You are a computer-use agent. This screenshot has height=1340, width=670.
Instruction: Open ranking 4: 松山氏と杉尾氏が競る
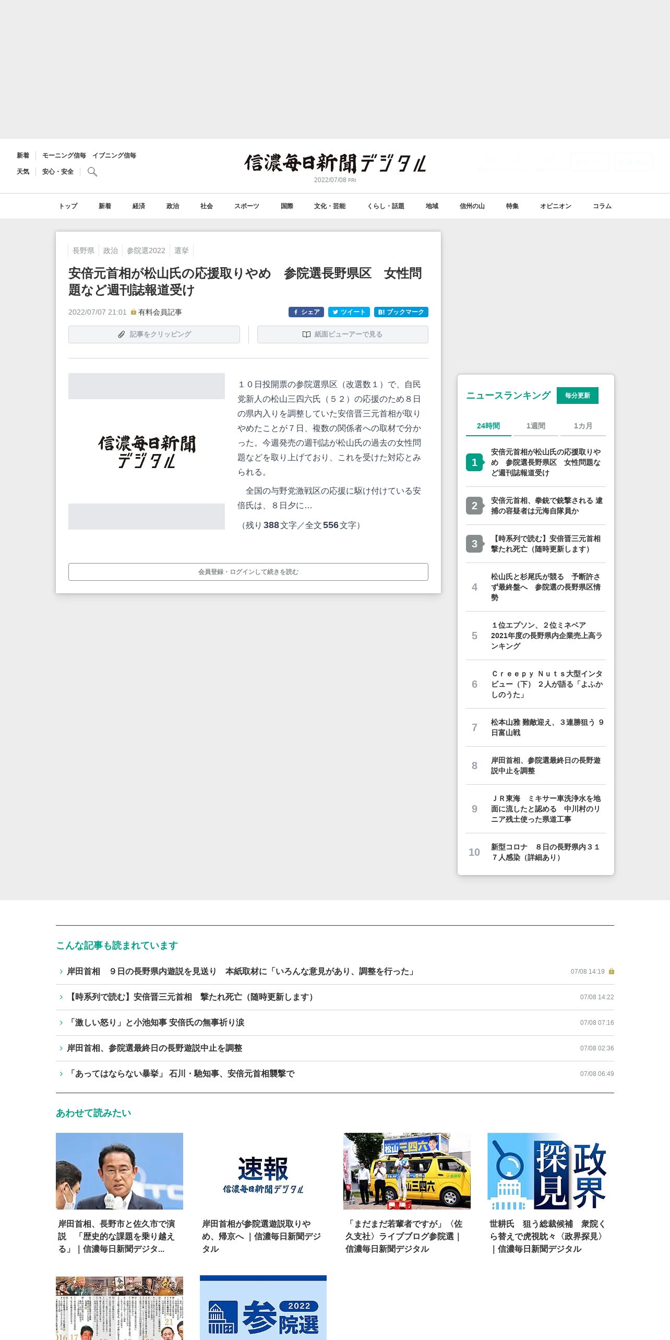536,587
